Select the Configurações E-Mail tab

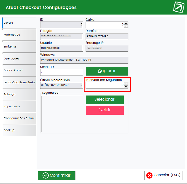(19, 118)
